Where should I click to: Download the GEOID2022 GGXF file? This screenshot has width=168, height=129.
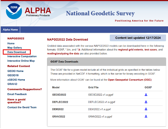[146, 95]
